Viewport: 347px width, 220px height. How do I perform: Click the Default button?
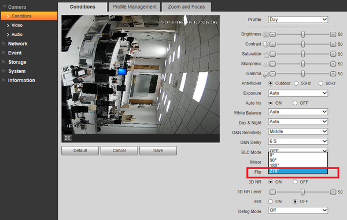80,151
